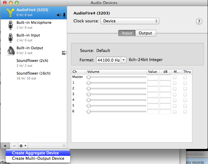Click the channel 5 volume slider
The image size is (208, 164).
pos(116,106)
